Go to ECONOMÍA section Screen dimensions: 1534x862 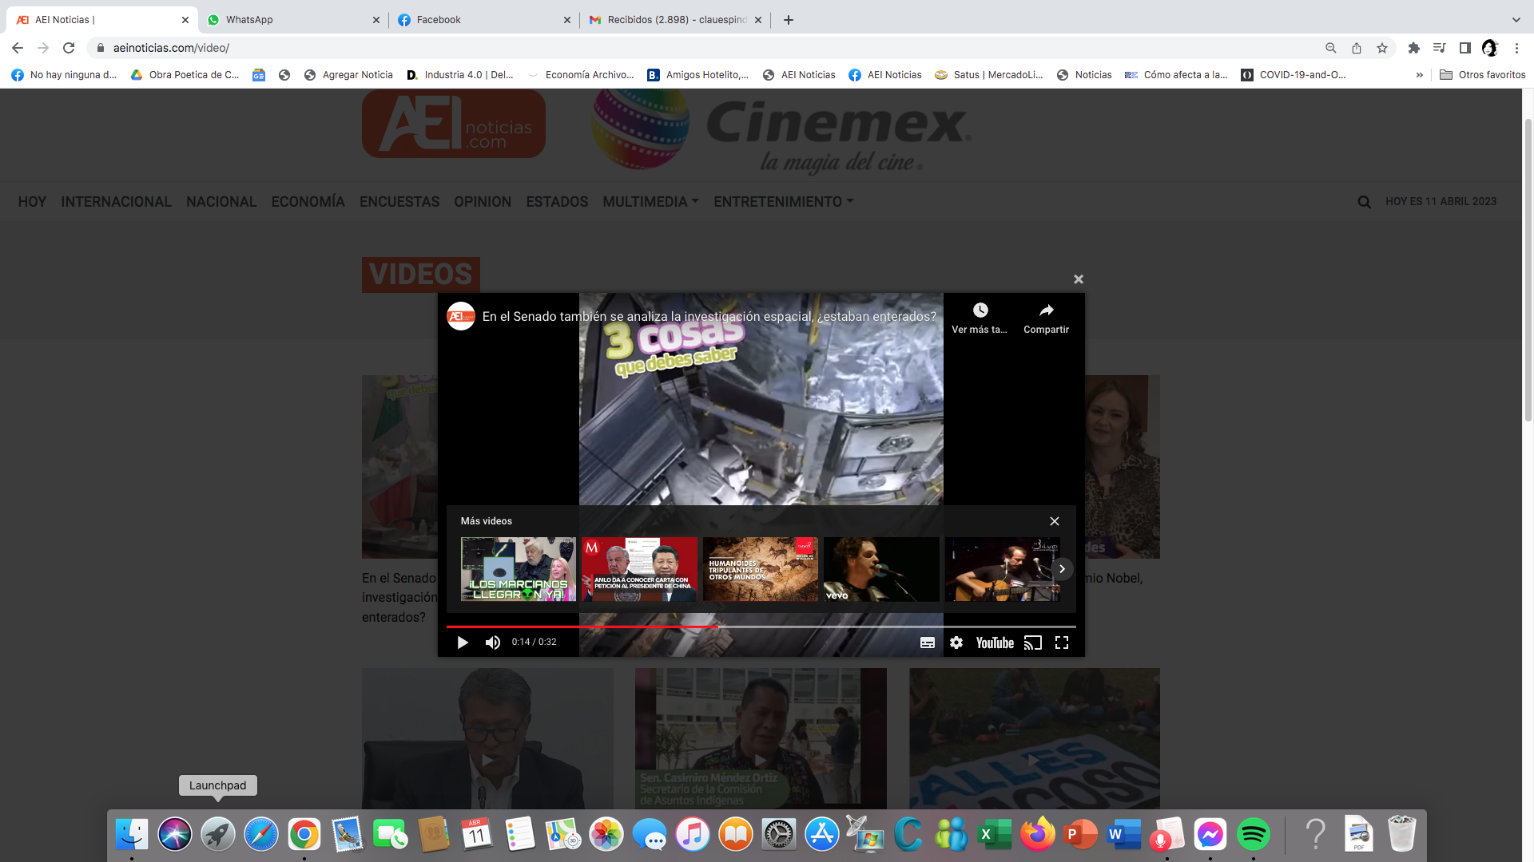tap(308, 202)
